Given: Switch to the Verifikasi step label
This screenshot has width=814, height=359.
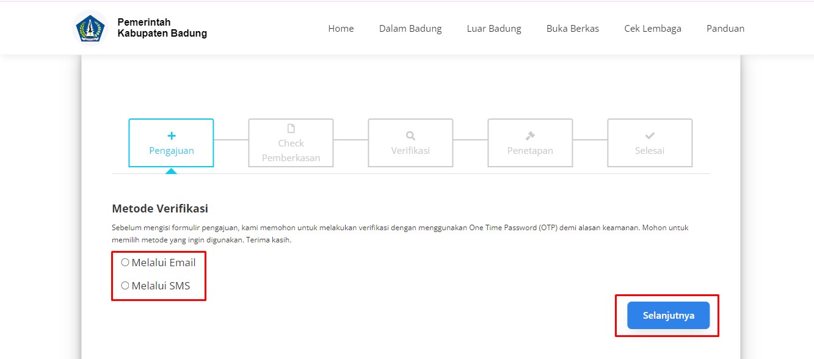Looking at the screenshot, I should (x=410, y=150).
